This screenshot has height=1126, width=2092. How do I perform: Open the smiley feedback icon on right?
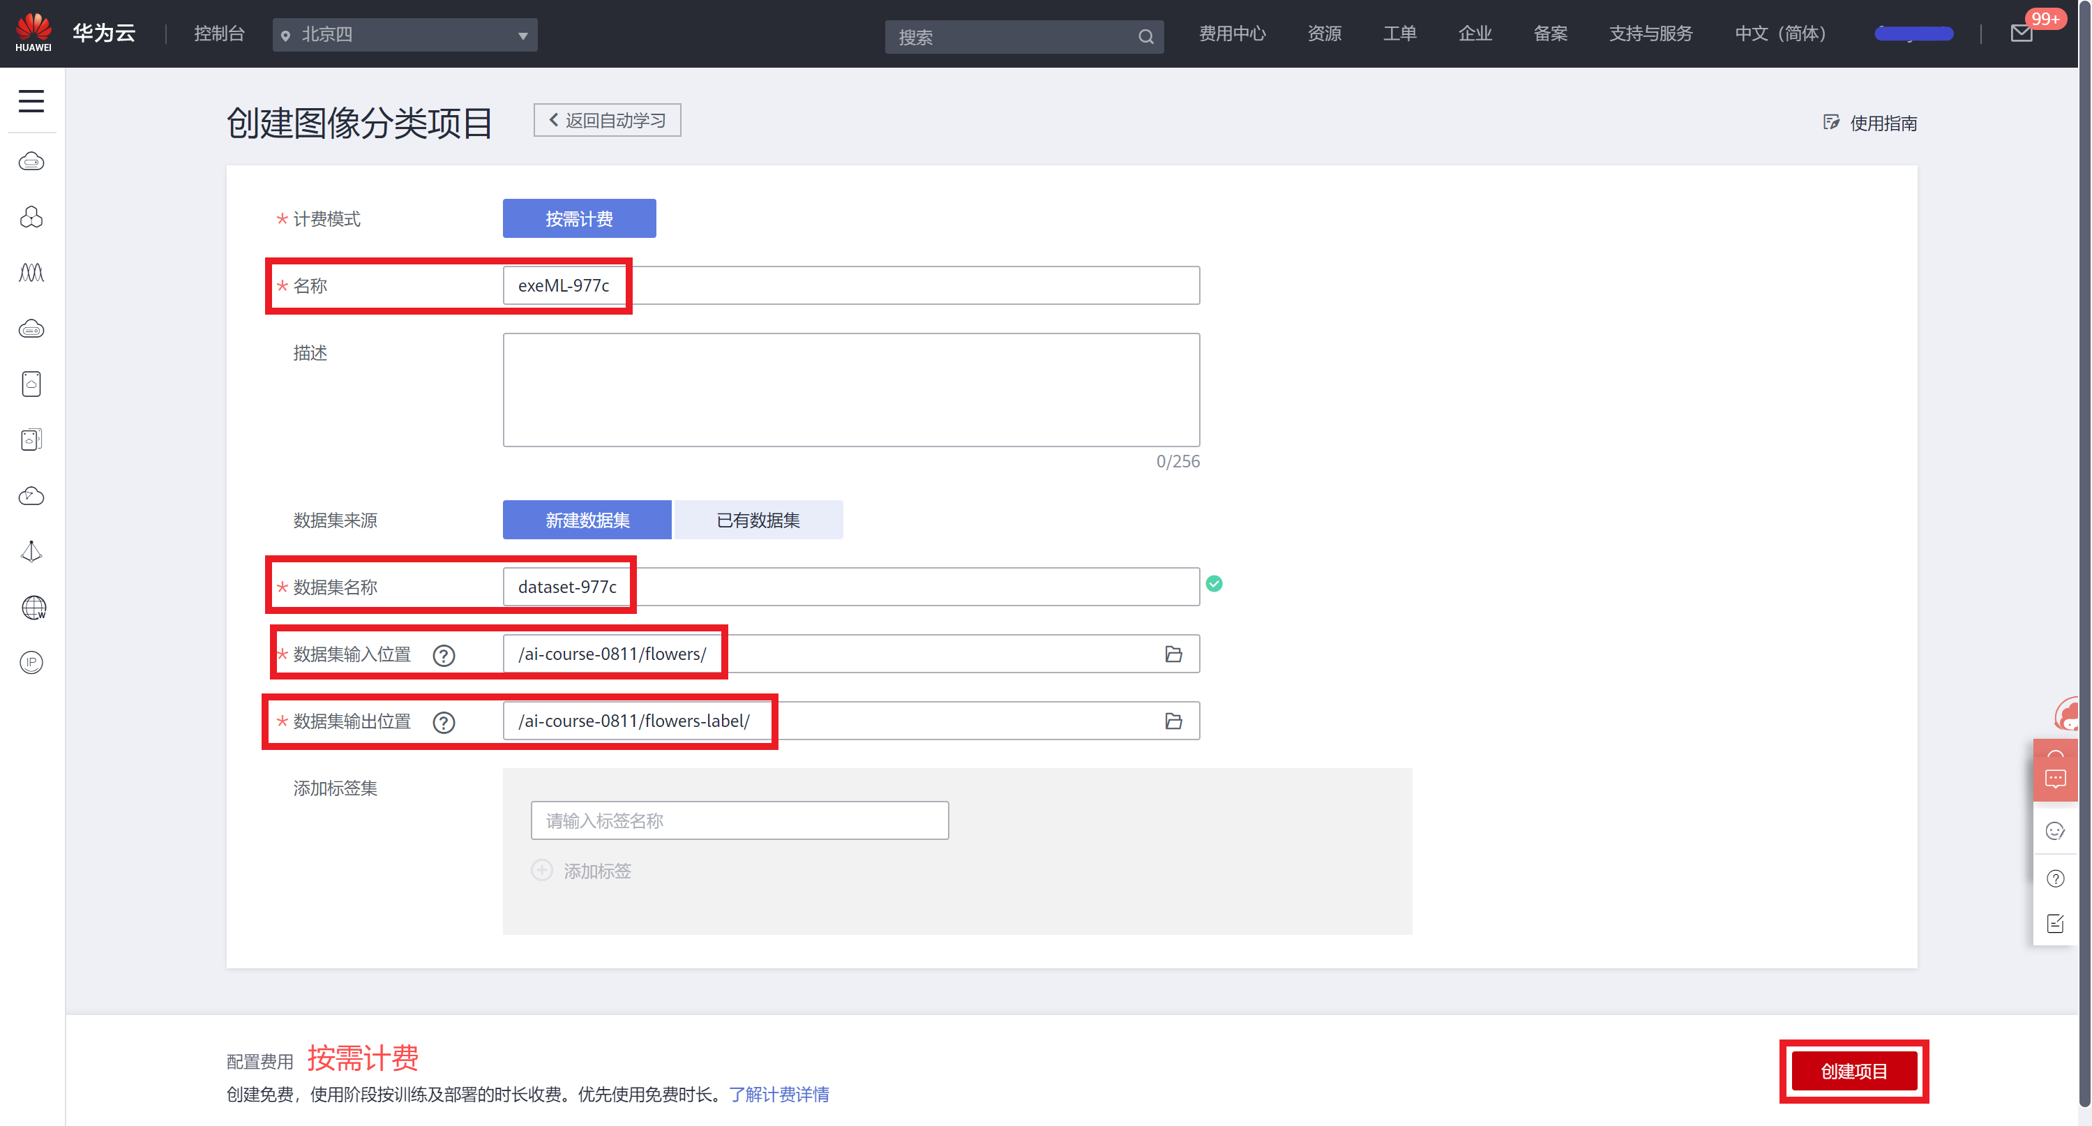pos(2054,830)
